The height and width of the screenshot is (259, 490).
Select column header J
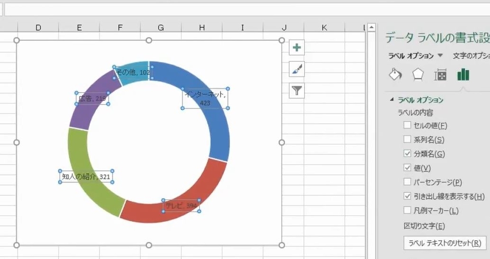(284, 27)
